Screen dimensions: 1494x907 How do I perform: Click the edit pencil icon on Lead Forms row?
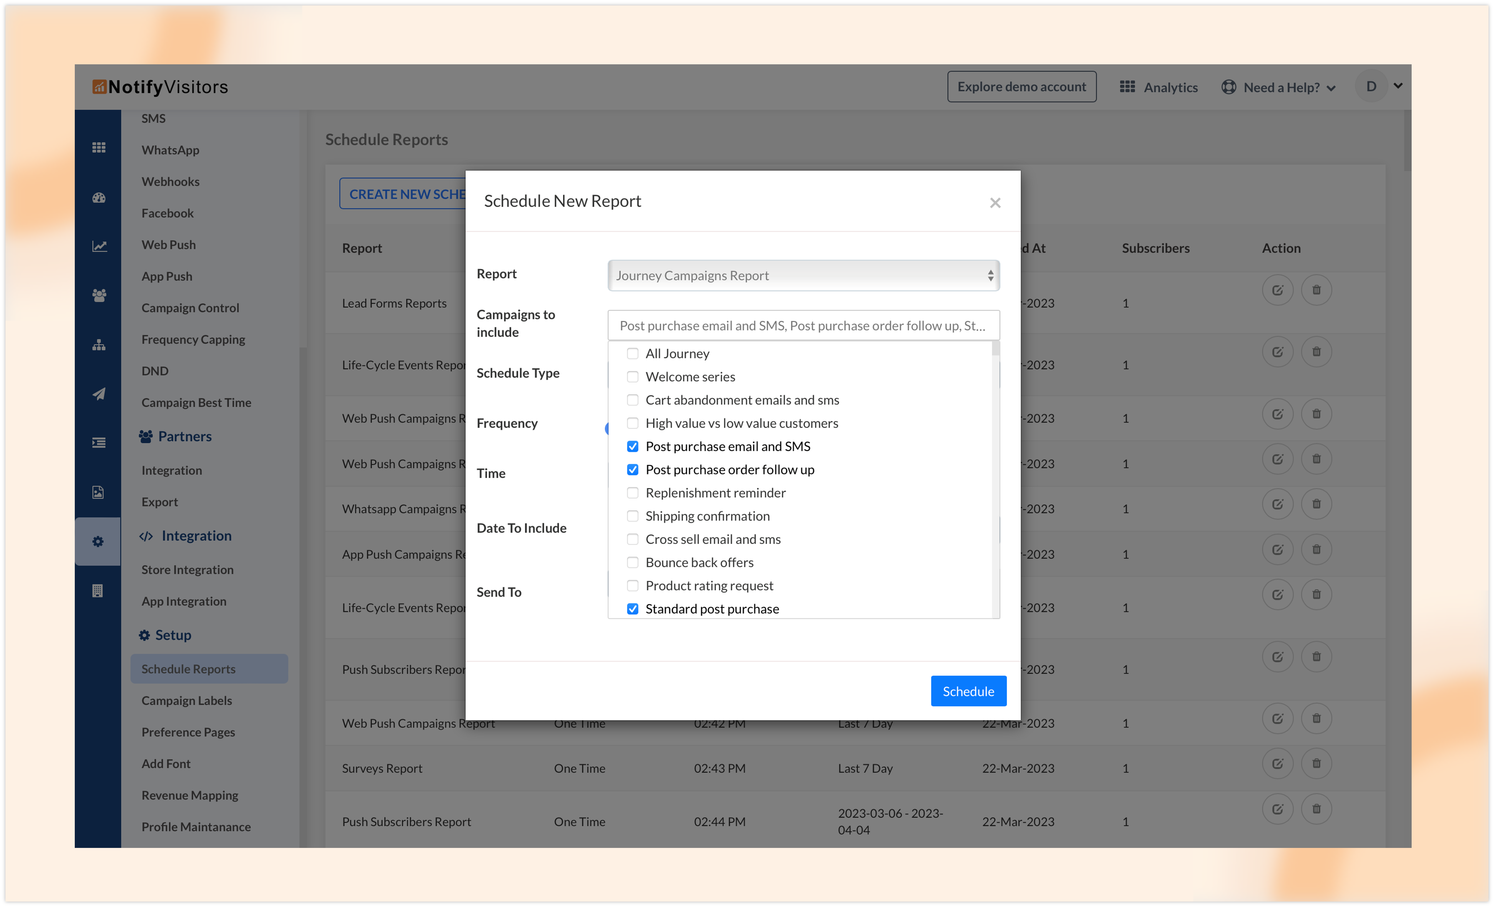point(1277,289)
